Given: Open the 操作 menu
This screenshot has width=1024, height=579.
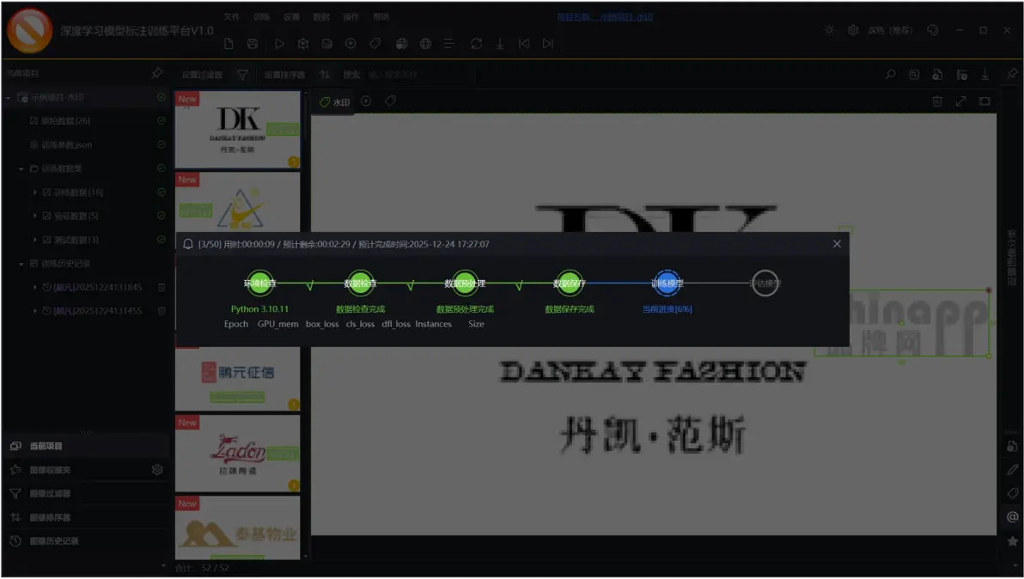Looking at the screenshot, I should [x=350, y=17].
